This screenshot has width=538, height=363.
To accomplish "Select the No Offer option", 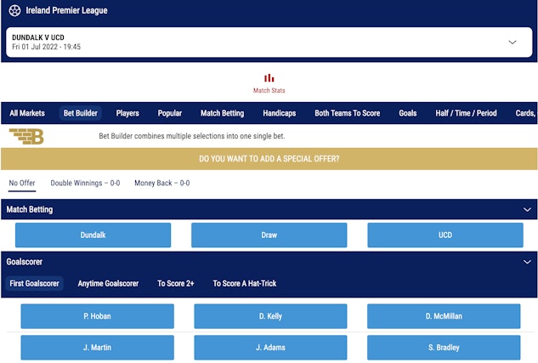I will 22,183.
